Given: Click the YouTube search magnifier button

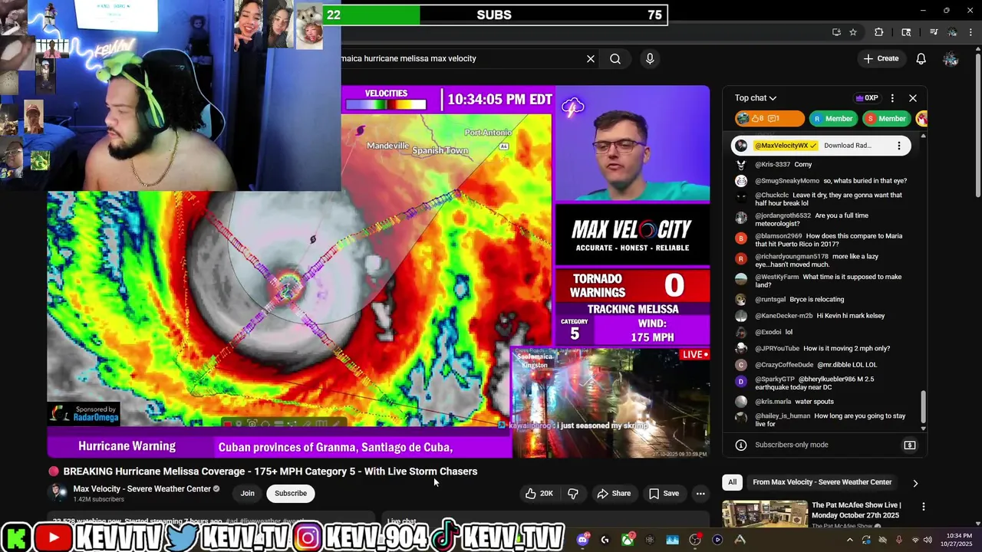Looking at the screenshot, I should coord(615,58).
